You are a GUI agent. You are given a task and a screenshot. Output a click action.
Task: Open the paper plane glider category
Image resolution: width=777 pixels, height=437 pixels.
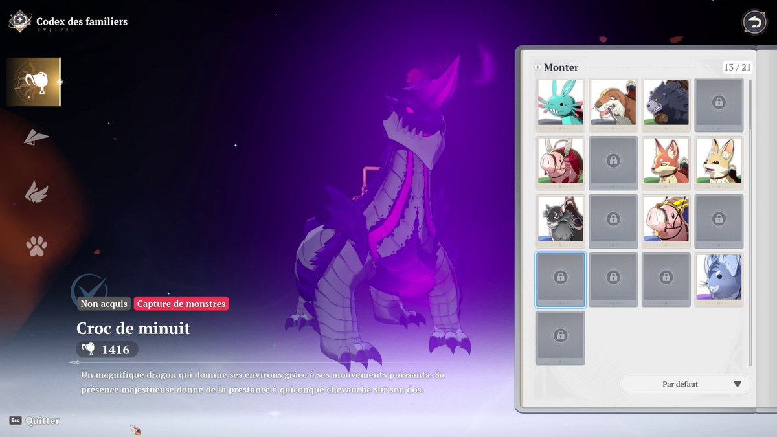point(36,137)
